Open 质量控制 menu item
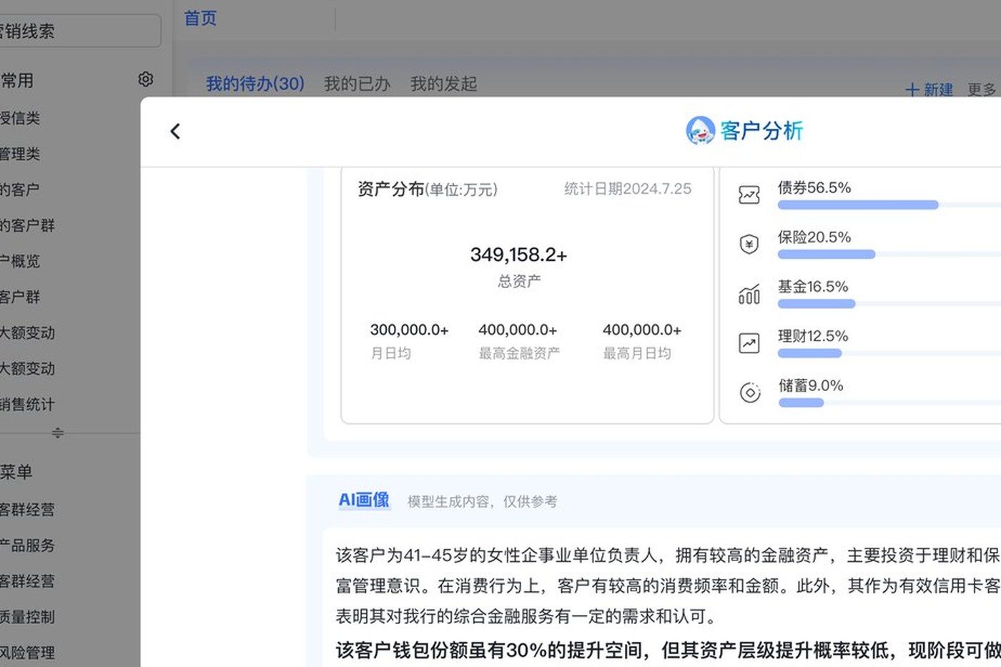The image size is (1001, 667). coord(27,616)
